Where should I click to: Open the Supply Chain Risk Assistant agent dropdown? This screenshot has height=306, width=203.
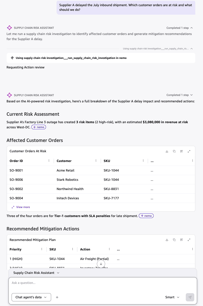pyautogui.click(x=36, y=273)
